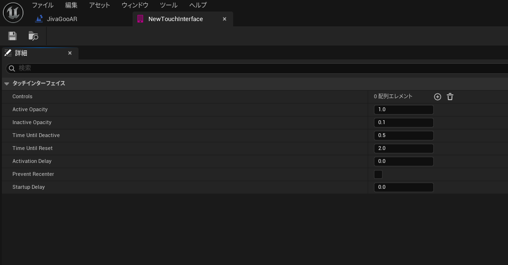Close the NewTouchInterface tab
Screen dimensions: 508x265
pyautogui.click(x=225, y=19)
